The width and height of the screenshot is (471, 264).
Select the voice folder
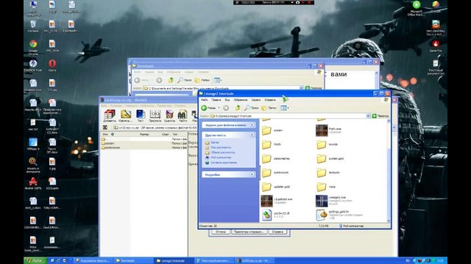(x=326, y=186)
